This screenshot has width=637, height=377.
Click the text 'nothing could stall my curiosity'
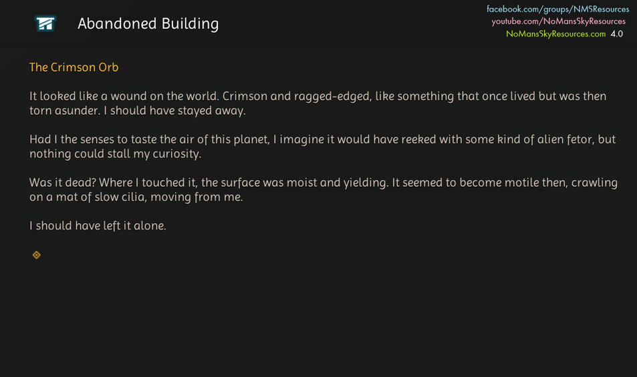pyautogui.click(x=115, y=154)
